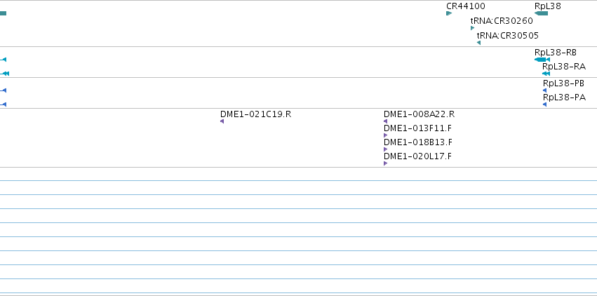
Task: Select the CR44100 gene label
Action: coord(466,6)
